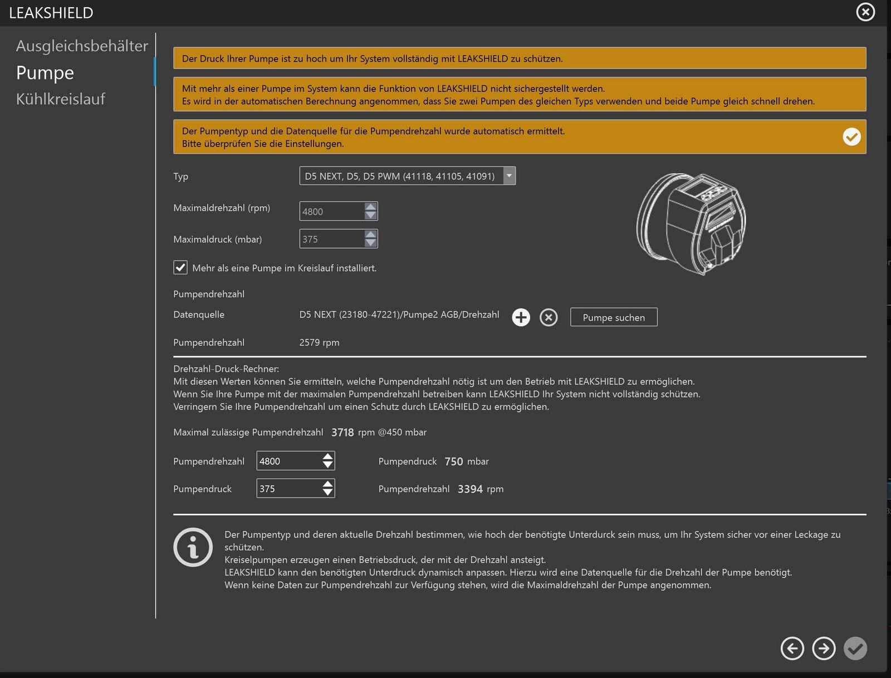Select the Pumpe page
The width and height of the screenshot is (891, 678).
(x=45, y=72)
